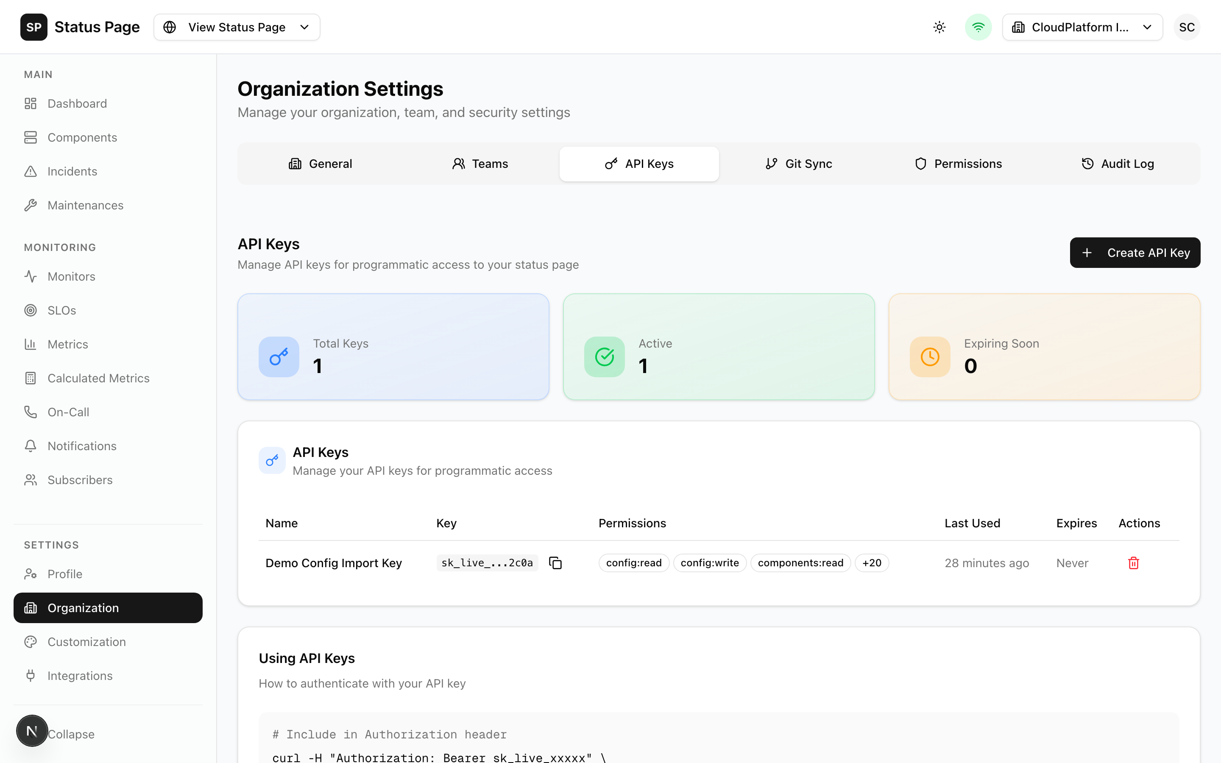Click the Create API Key button
Image resolution: width=1221 pixels, height=763 pixels.
pos(1135,253)
